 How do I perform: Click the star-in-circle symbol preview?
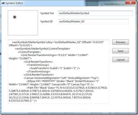15,17
